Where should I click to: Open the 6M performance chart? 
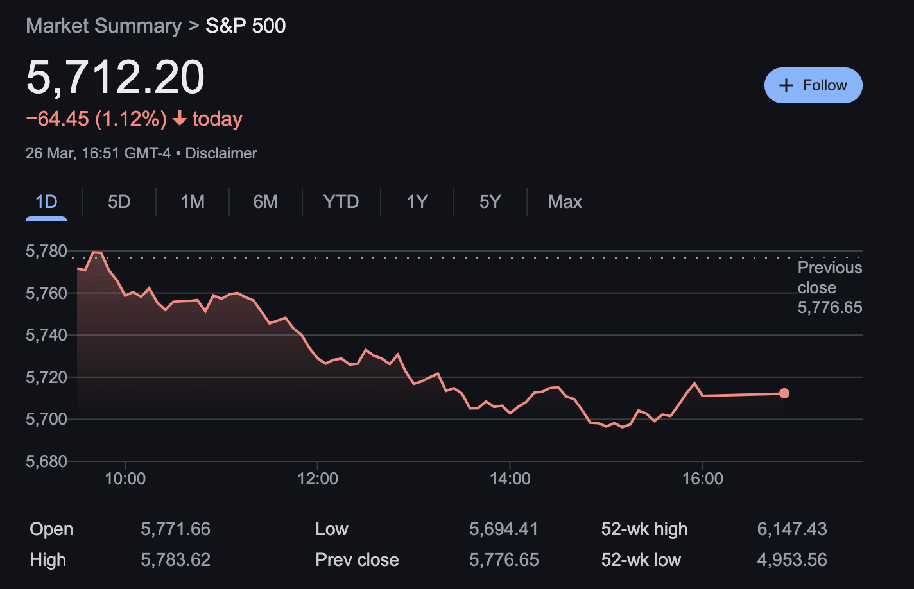tap(265, 201)
